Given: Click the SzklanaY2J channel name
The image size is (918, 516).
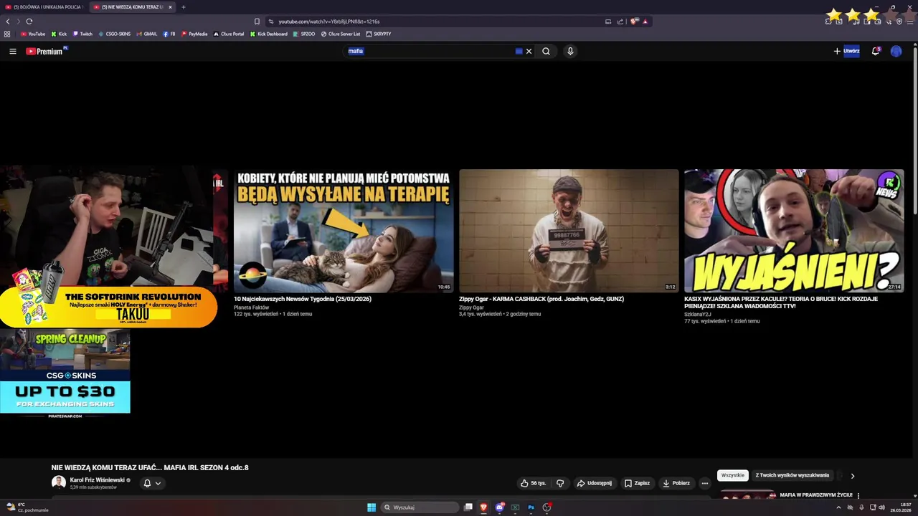Looking at the screenshot, I should 698,315.
